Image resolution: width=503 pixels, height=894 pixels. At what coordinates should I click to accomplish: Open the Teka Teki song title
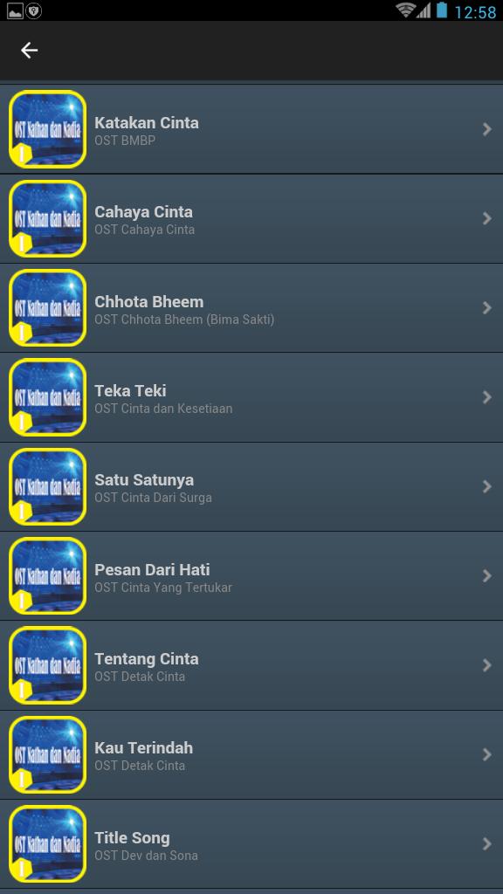tap(131, 391)
